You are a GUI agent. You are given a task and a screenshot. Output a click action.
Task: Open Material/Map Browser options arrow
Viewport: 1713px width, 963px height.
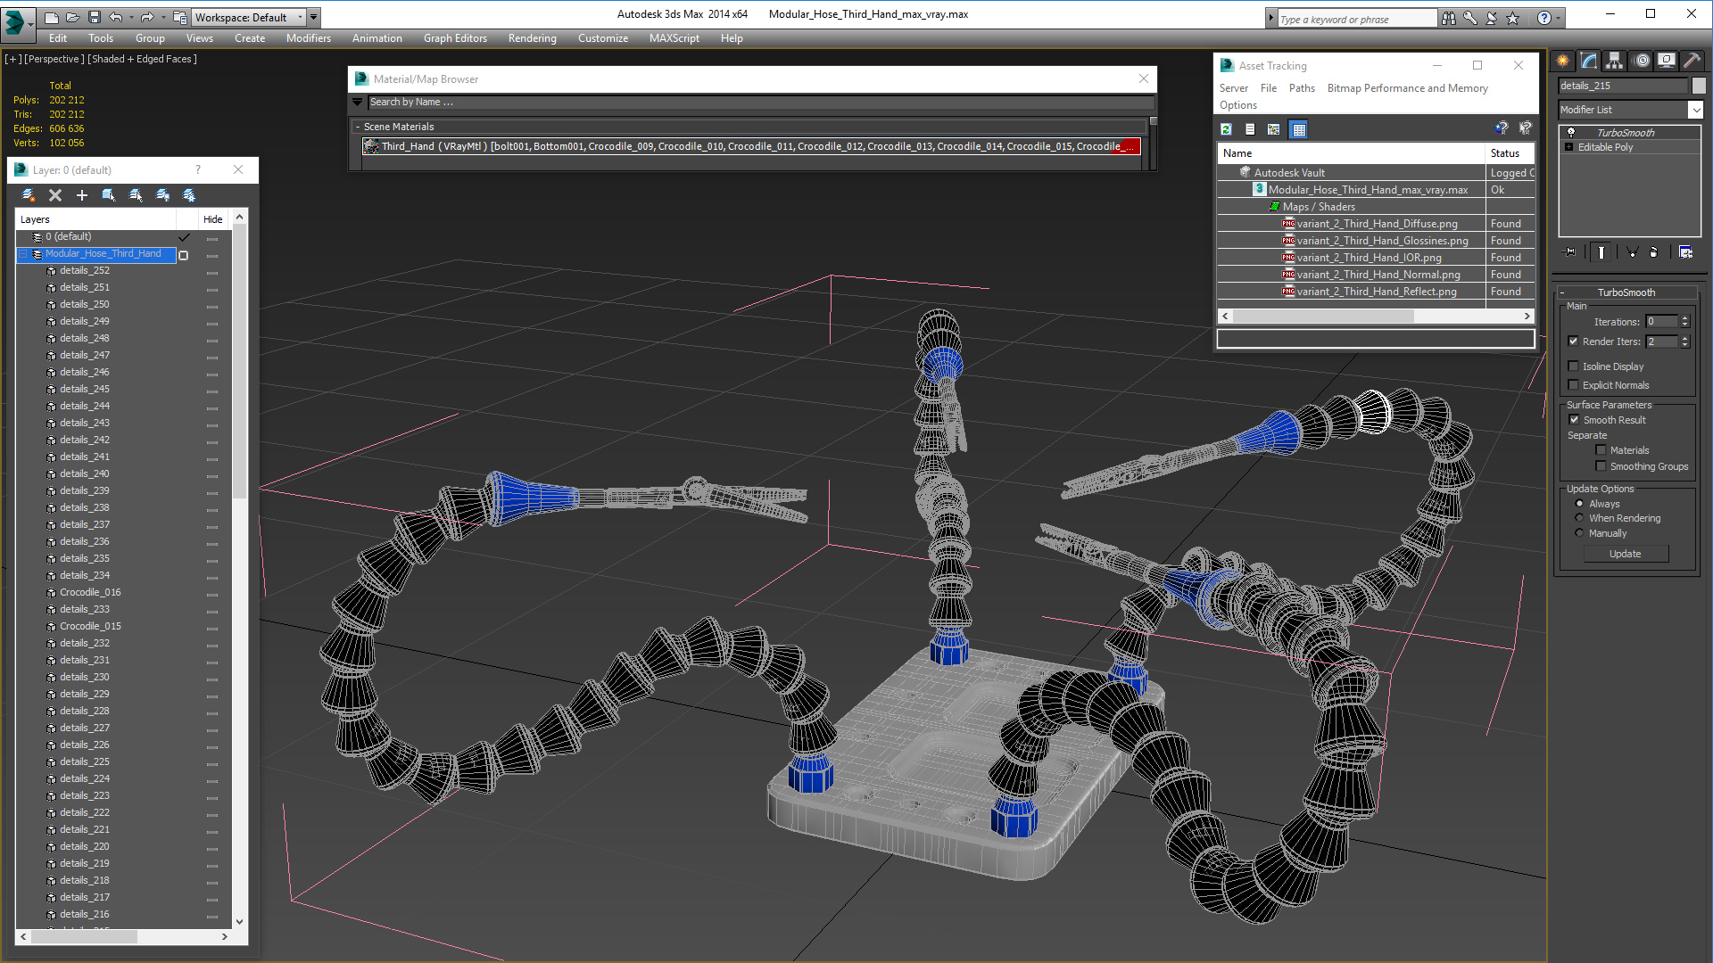click(358, 103)
